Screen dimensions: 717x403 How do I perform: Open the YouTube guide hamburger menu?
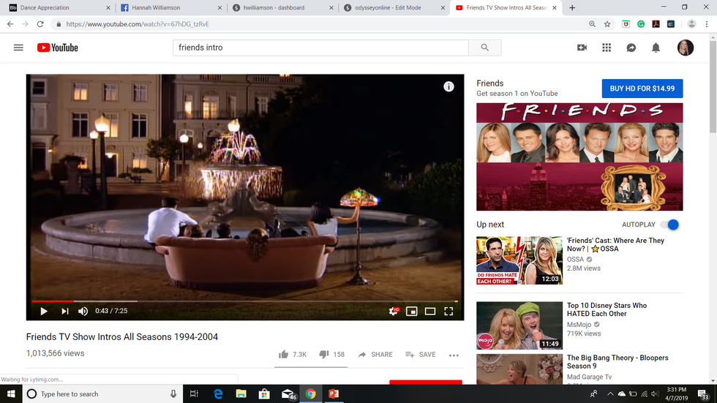click(18, 48)
